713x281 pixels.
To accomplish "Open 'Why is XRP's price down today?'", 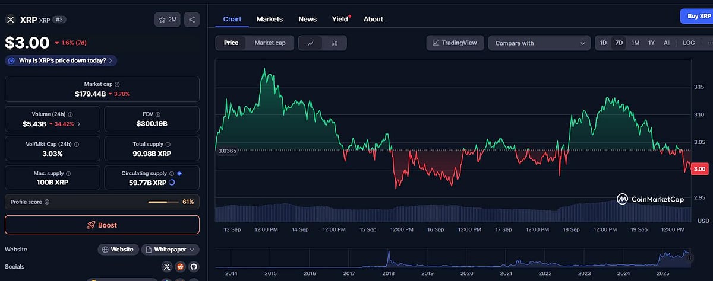I will [61, 60].
